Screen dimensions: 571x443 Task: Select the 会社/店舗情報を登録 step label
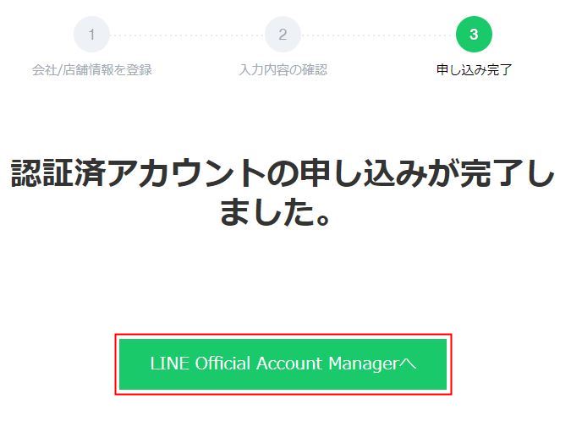coord(91,69)
